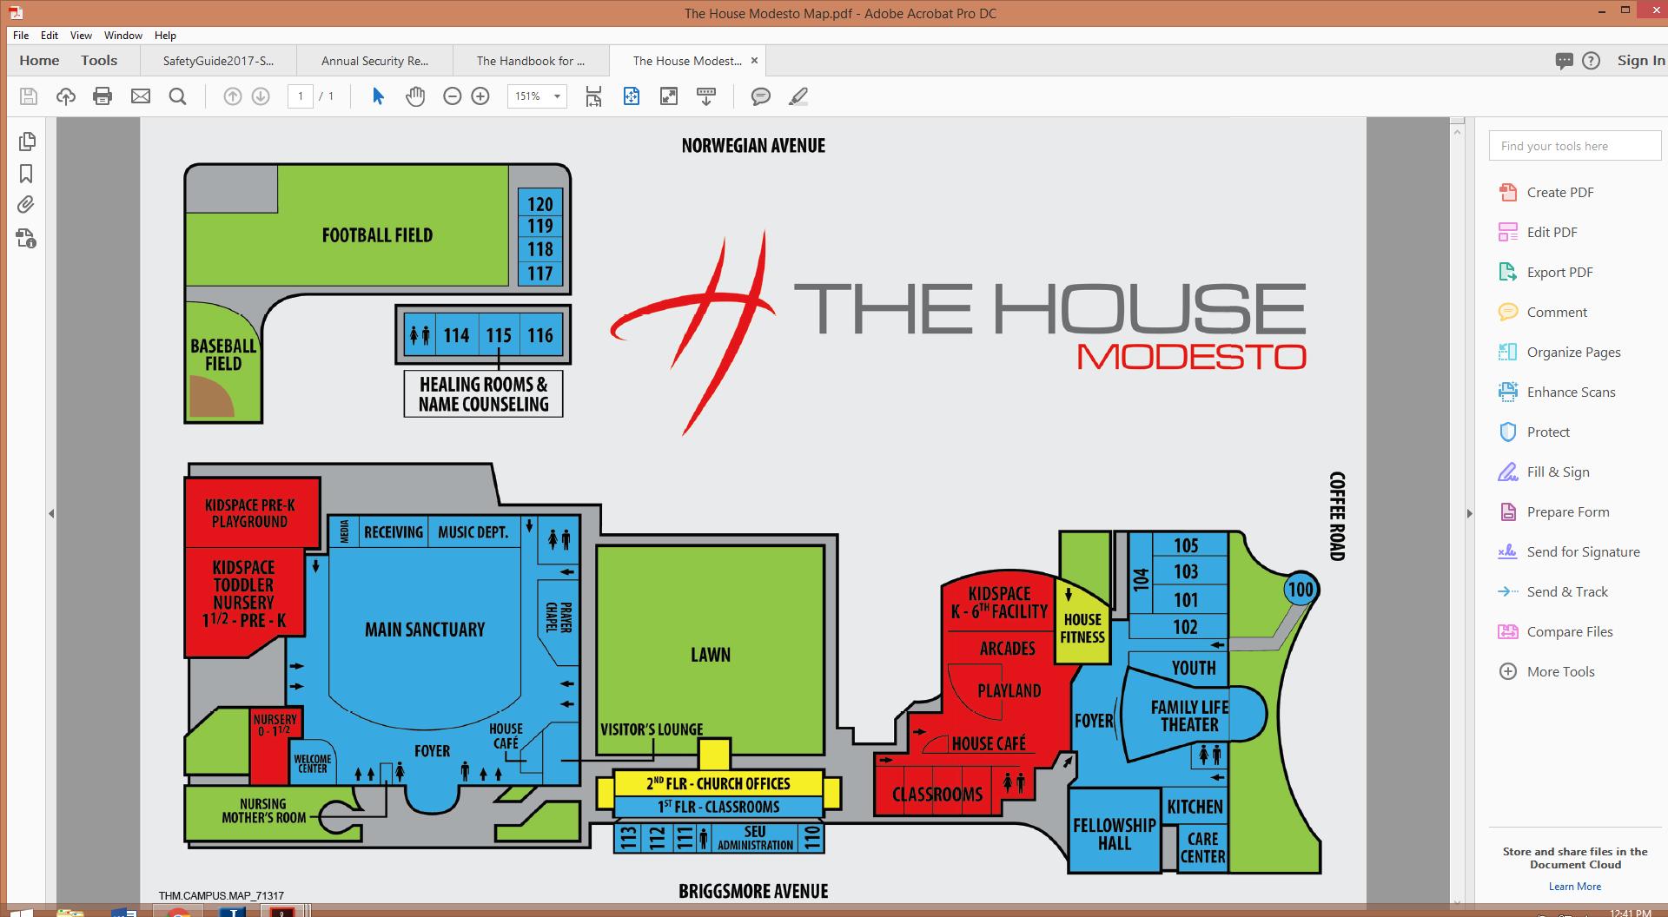
Task: Open the File menu
Action: [x=21, y=36]
